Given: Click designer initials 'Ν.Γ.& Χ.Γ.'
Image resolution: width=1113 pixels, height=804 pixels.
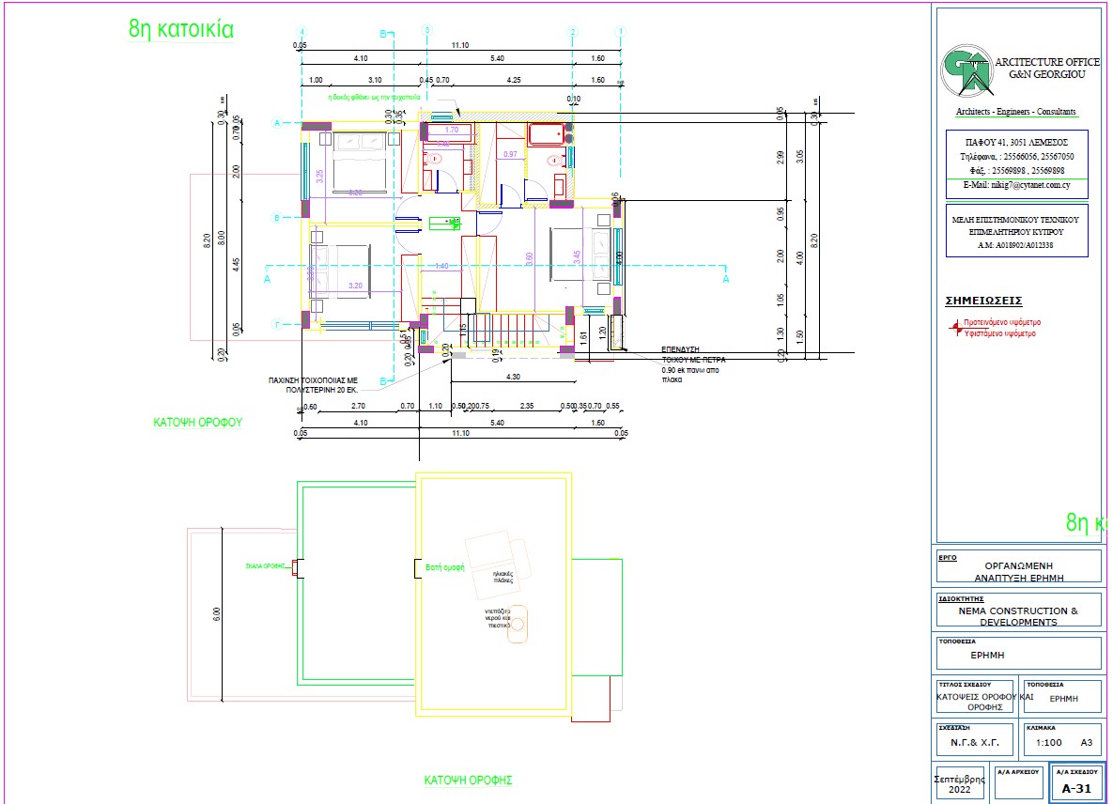Looking at the screenshot, I should coord(975,742).
